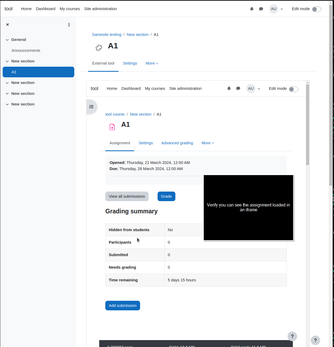Image resolution: width=334 pixels, height=347 pixels.
Task: Open Announcements in course index
Action: (26, 50)
